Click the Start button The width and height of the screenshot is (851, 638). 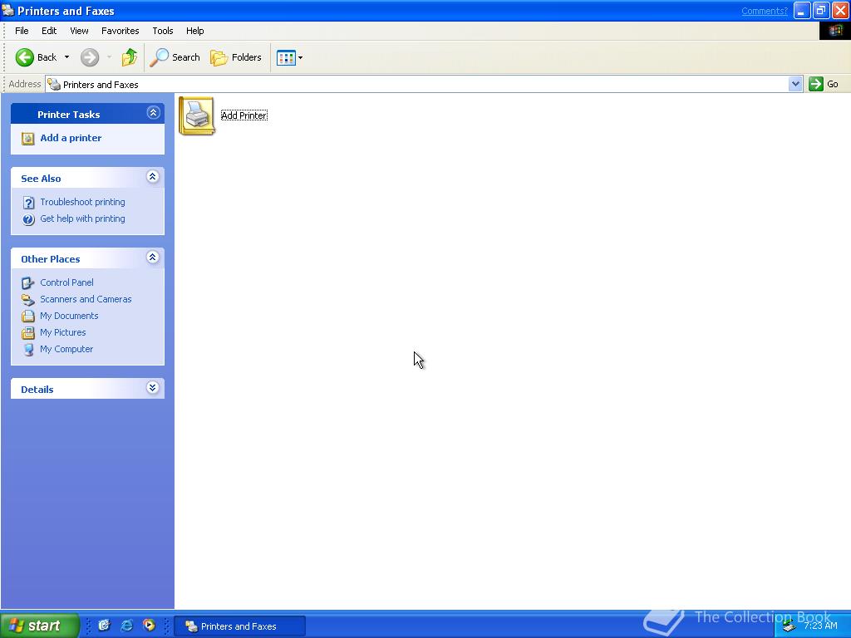coord(40,626)
